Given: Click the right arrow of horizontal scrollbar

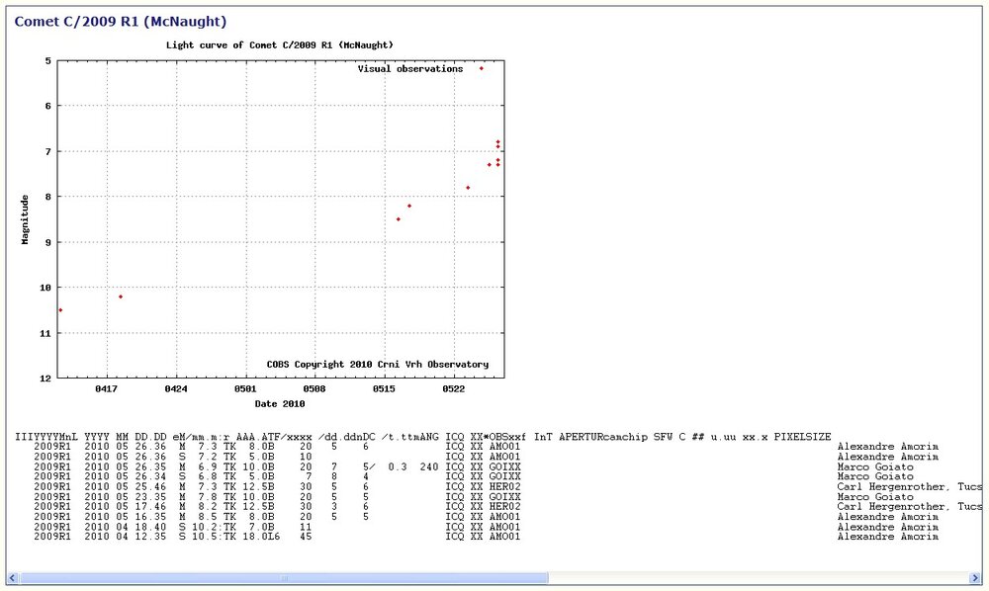Looking at the screenshot, I should point(976,577).
